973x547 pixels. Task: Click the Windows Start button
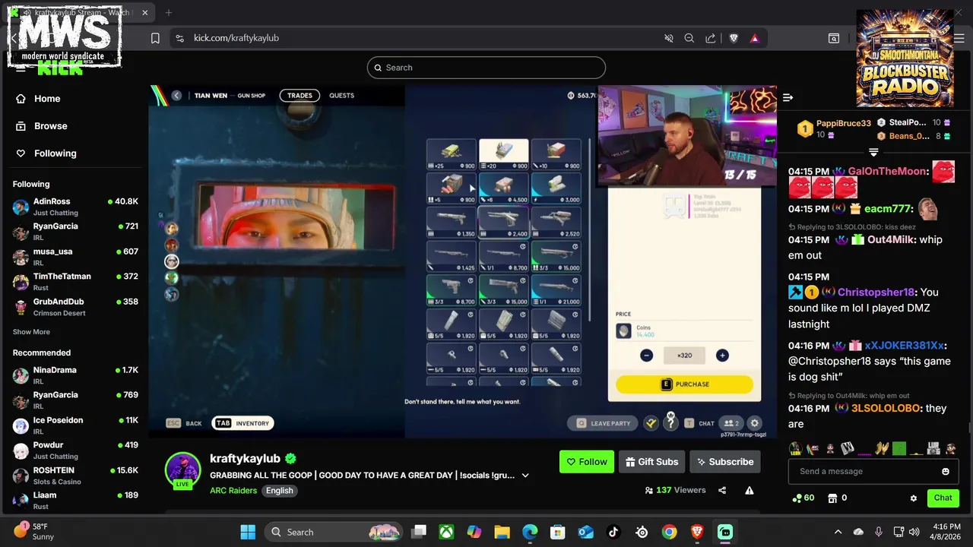[248, 532]
